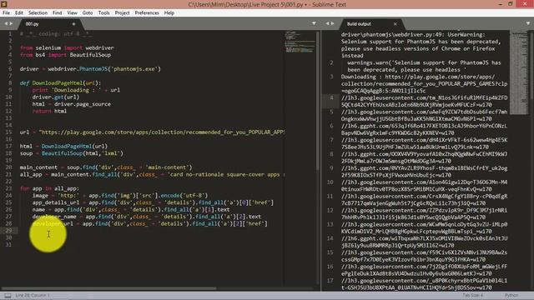The image size is (534, 300).
Task: Click 'BeautifulSoup(html,'lxml')' on line 18
Action: coord(83,153)
